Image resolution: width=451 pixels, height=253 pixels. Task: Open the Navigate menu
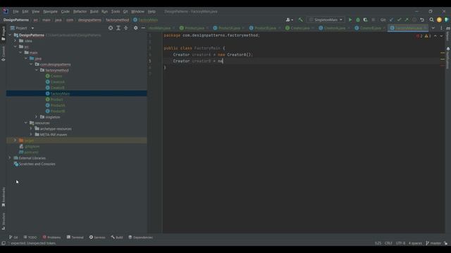(x=50, y=11)
